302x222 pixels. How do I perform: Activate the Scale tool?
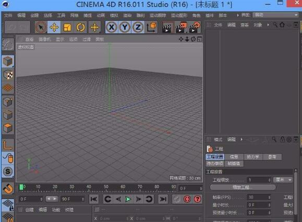(x=67, y=27)
